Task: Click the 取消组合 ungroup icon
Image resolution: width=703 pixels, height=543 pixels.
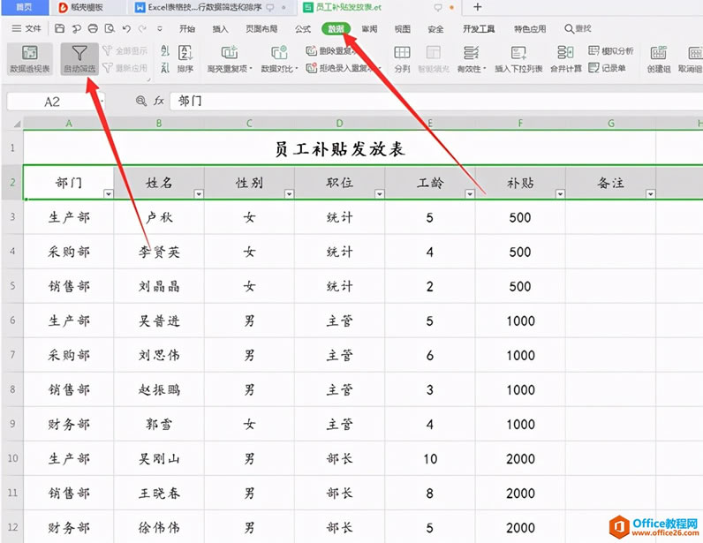Action: (x=695, y=53)
